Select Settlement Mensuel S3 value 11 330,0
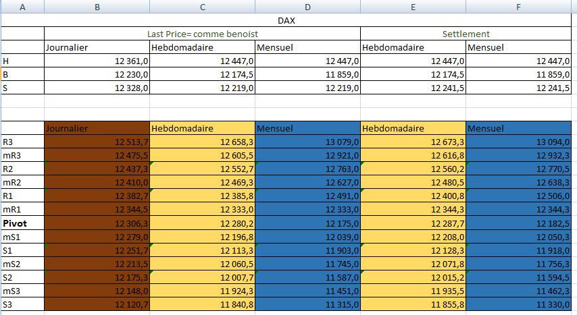 pos(518,304)
